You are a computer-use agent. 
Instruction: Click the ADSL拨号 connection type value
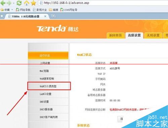tap(115, 68)
